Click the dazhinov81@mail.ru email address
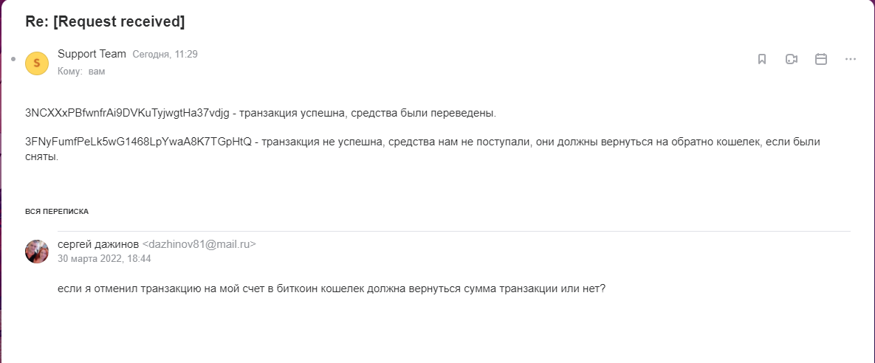The height and width of the screenshot is (363, 875). click(199, 244)
